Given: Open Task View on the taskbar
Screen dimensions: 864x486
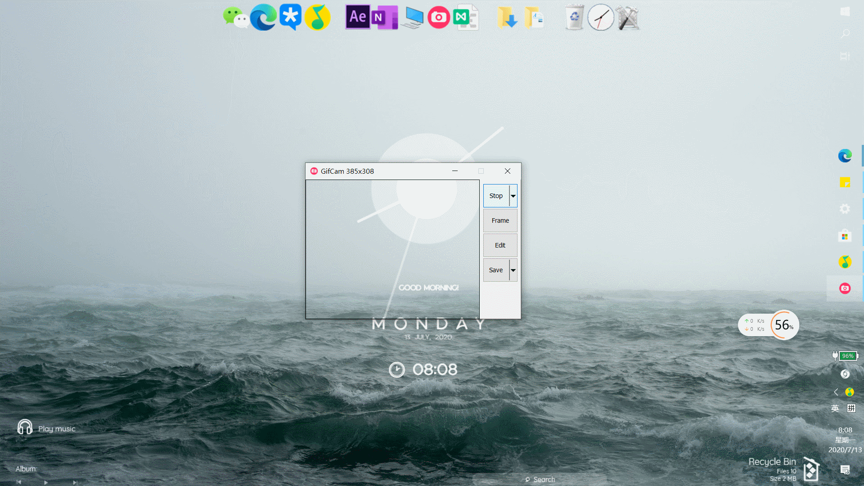Looking at the screenshot, I should (845, 56).
